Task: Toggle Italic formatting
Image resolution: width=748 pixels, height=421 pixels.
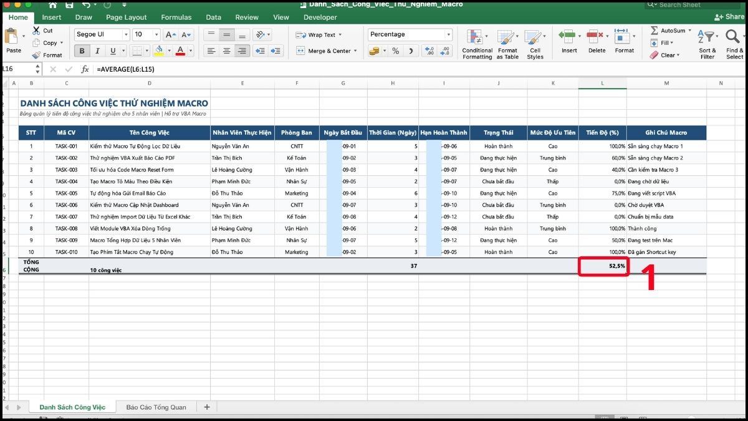Action: (x=97, y=51)
